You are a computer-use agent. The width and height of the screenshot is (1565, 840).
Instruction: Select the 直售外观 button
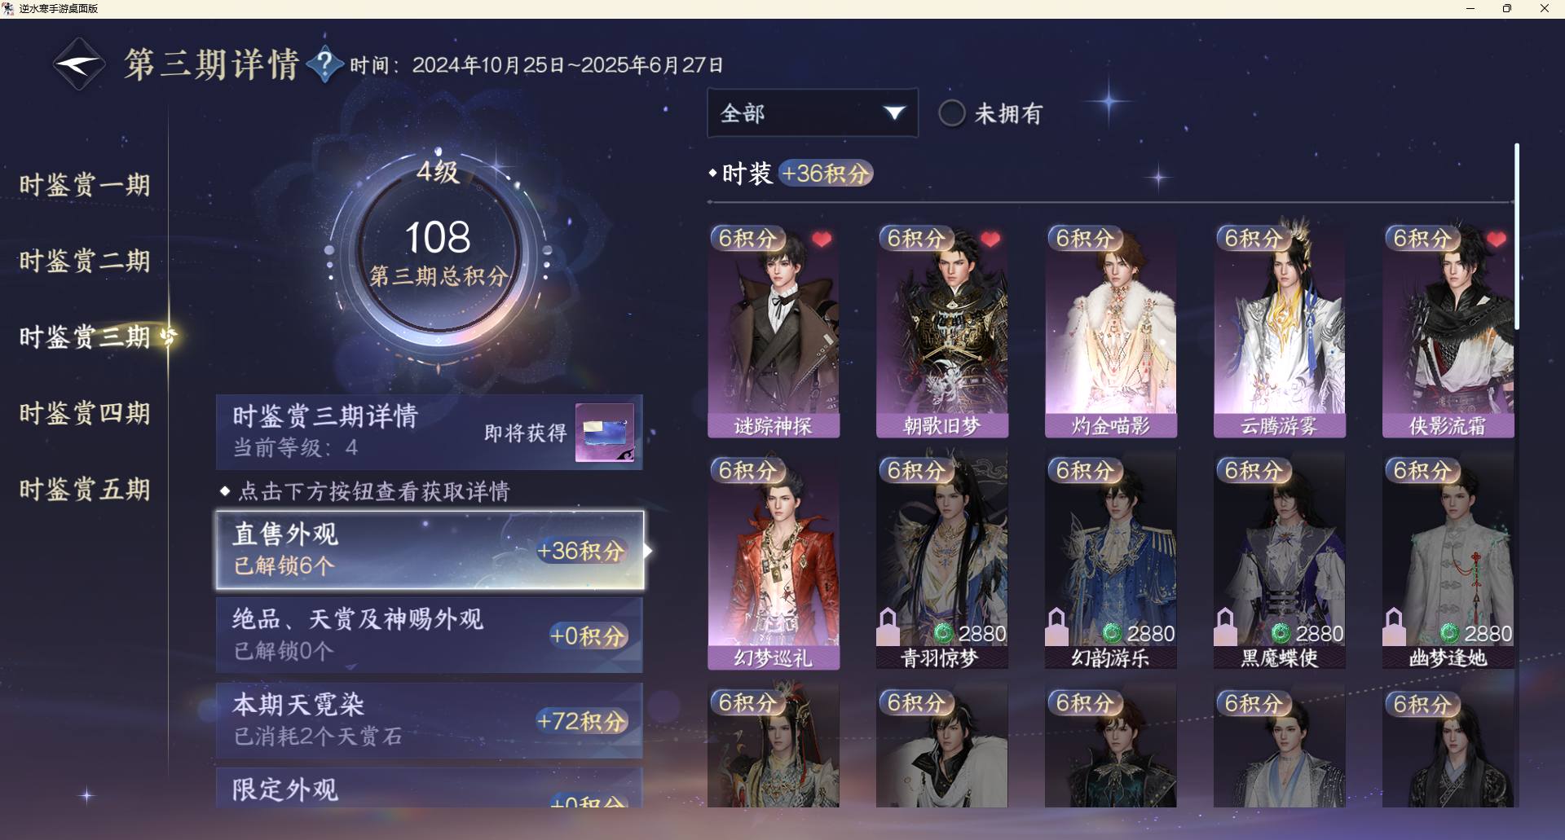(x=430, y=550)
